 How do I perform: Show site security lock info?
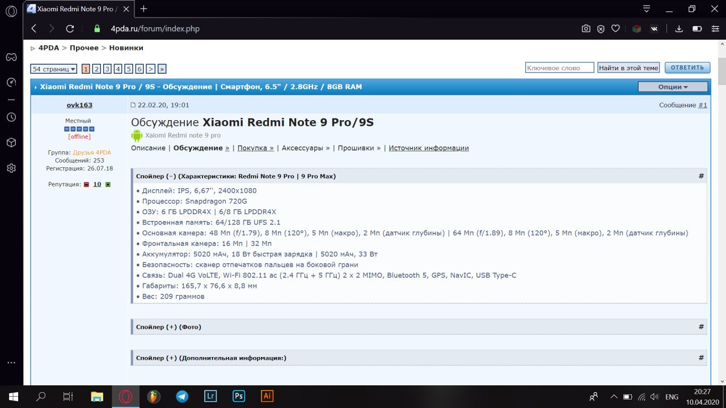(x=97, y=28)
